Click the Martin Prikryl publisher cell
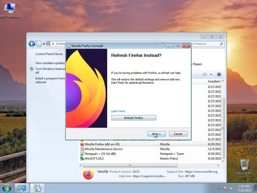The width and height of the screenshot is (257, 193). click(169, 159)
